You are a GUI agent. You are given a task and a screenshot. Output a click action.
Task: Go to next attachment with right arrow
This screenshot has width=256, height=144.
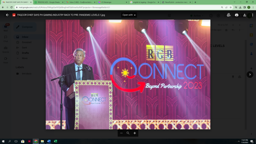coord(250,74)
